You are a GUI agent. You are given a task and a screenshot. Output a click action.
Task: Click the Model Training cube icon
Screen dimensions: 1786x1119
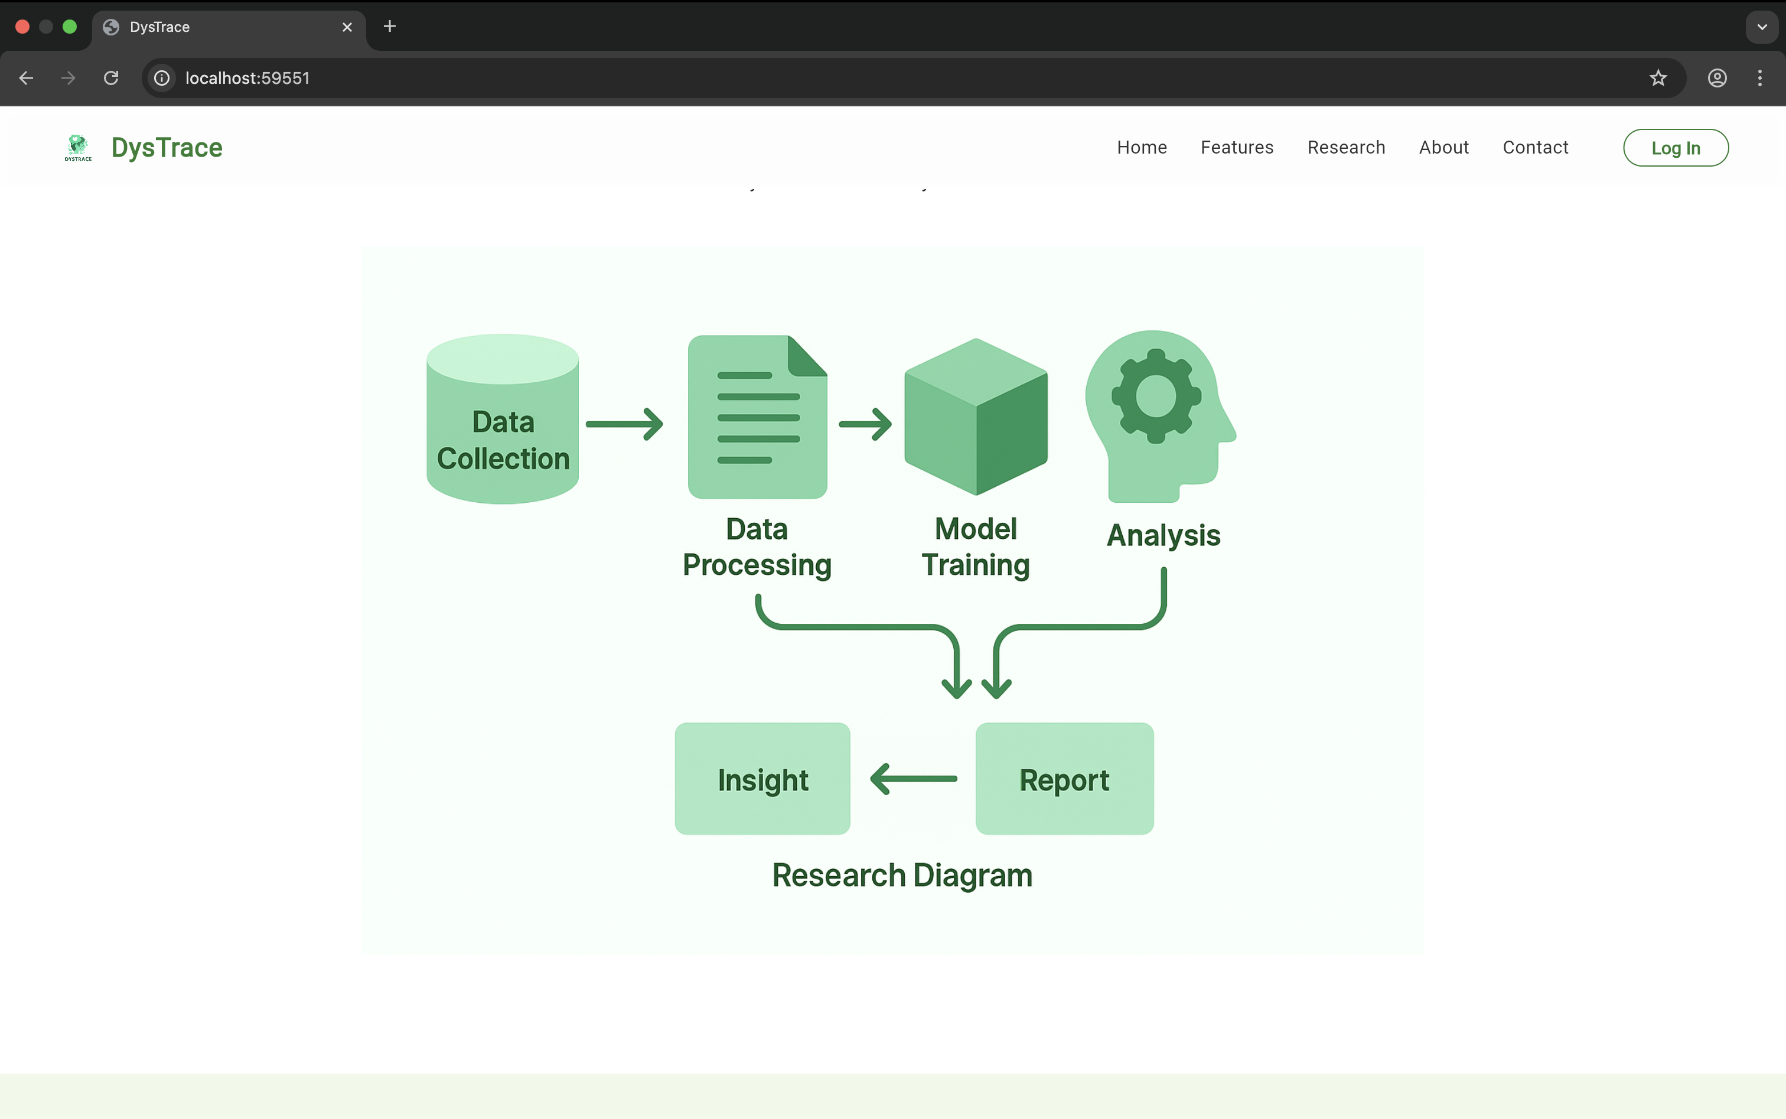click(x=975, y=417)
